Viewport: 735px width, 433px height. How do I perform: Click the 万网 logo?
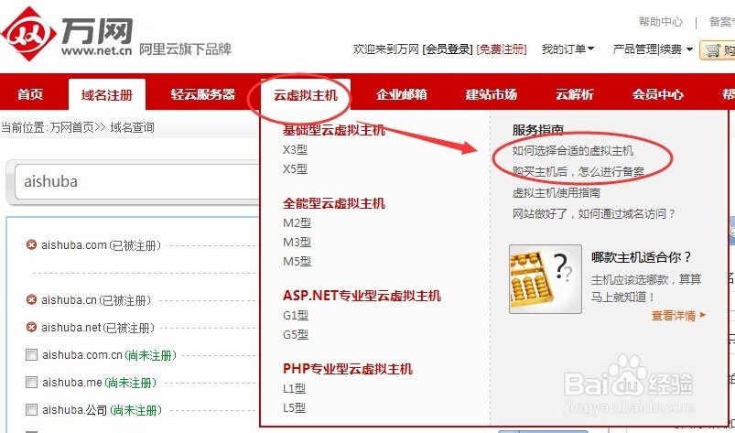pyautogui.click(x=67, y=34)
